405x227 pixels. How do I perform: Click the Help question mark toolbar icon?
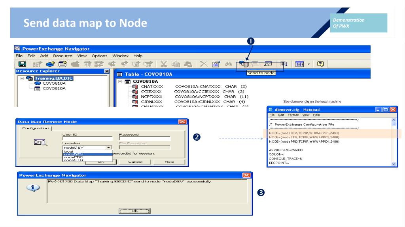coord(320,64)
